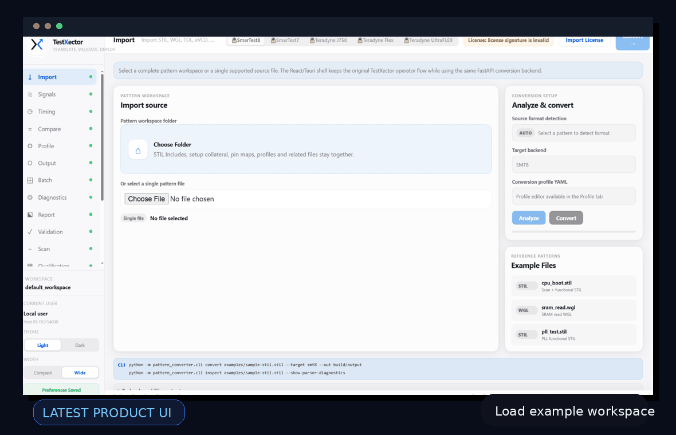Click the Import License button

[584, 41]
